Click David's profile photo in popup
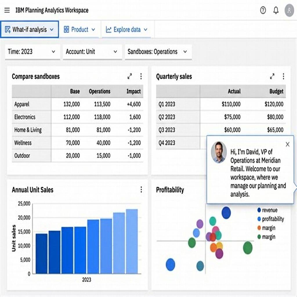The image size is (297, 297). pos(219,152)
